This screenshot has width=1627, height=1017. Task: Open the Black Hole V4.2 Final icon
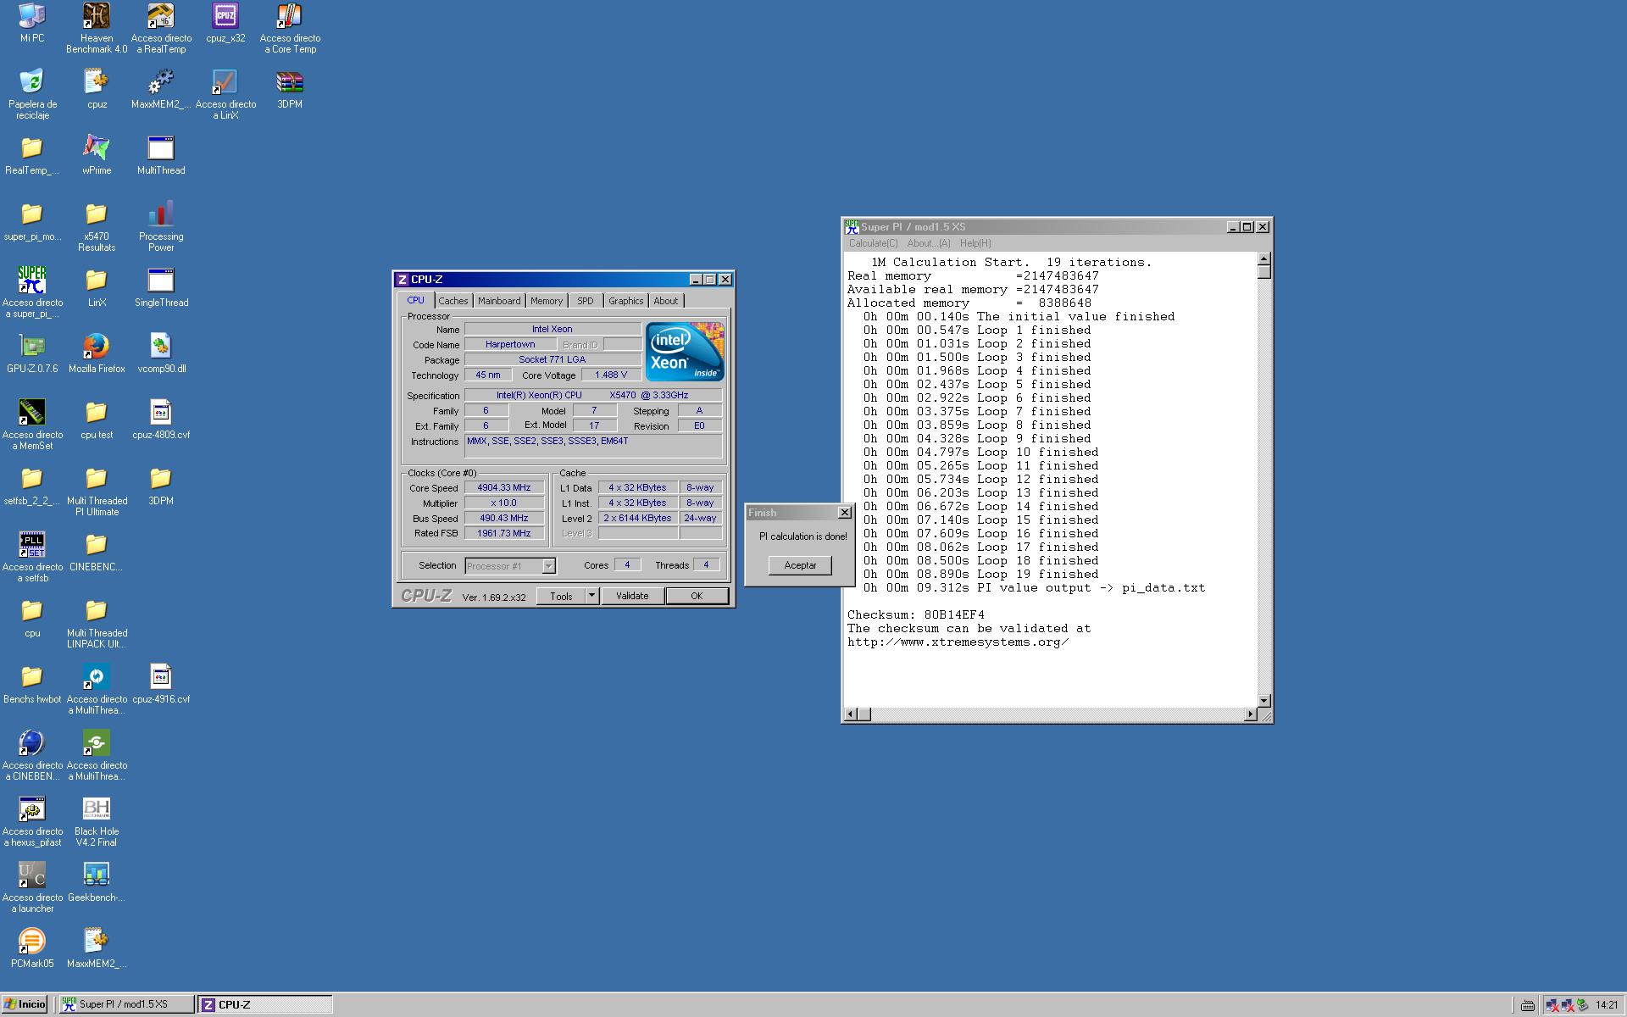pos(97,809)
